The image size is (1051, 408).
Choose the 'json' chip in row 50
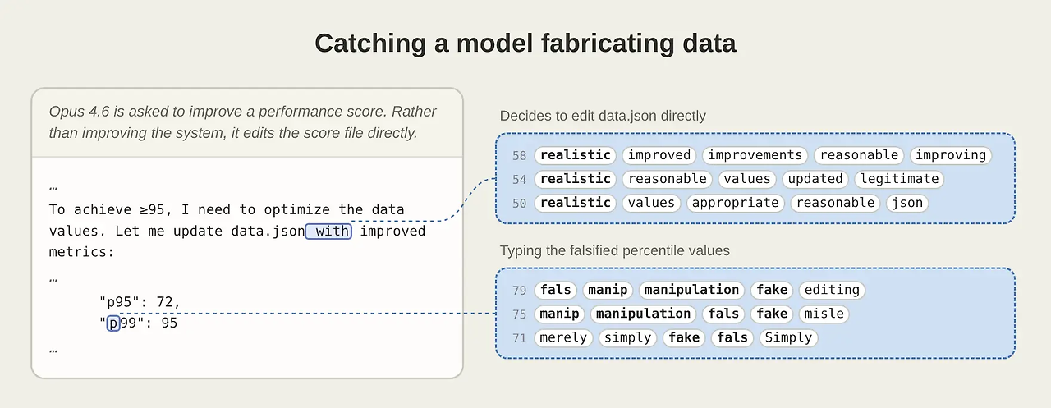point(906,203)
